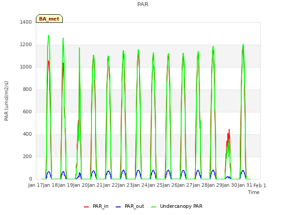Click the Feb 1 x-axis label
Viewport: 287px width, 215px height.
point(260,185)
